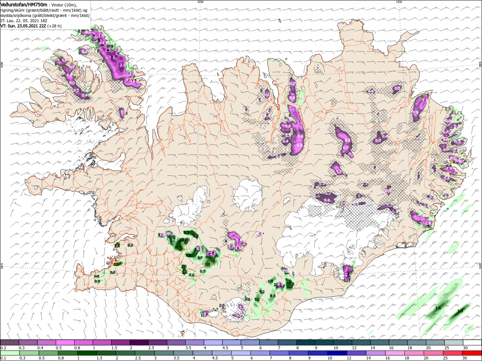Click the bright red 30 rain legend swatch

(x=472, y=353)
